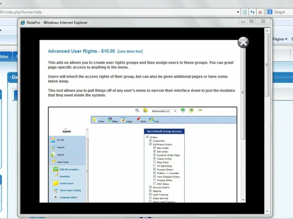Click the red Stop loading X
293x219 pixels.
[x=260, y=12]
